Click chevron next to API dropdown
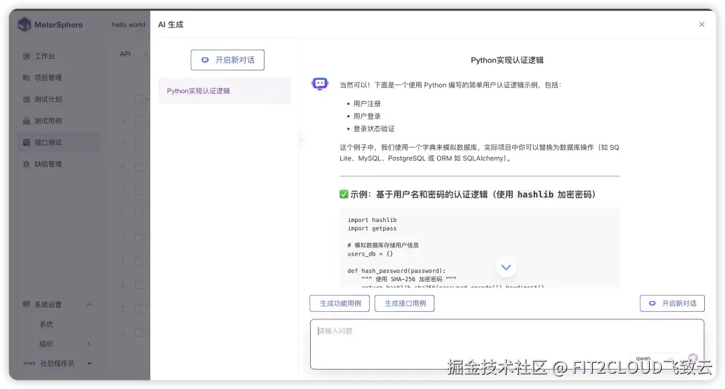Viewport: 725px width, 389px height. click(146, 54)
